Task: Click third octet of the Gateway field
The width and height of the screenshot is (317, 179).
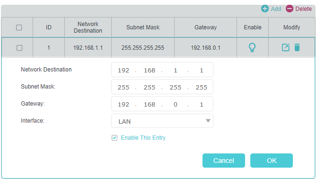Action: (x=175, y=104)
